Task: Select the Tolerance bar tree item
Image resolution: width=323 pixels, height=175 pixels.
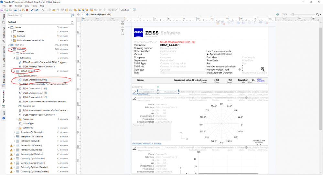Action: (x=29, y=106)
